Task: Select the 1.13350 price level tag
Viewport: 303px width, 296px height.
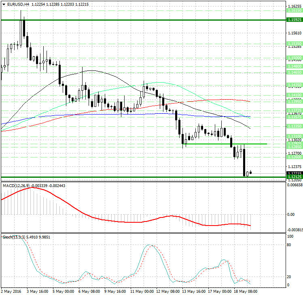Action: 294,126
